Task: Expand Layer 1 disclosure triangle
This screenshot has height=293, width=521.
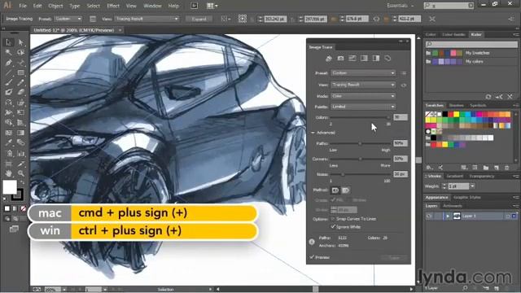Action: click(x=447, y=216)
